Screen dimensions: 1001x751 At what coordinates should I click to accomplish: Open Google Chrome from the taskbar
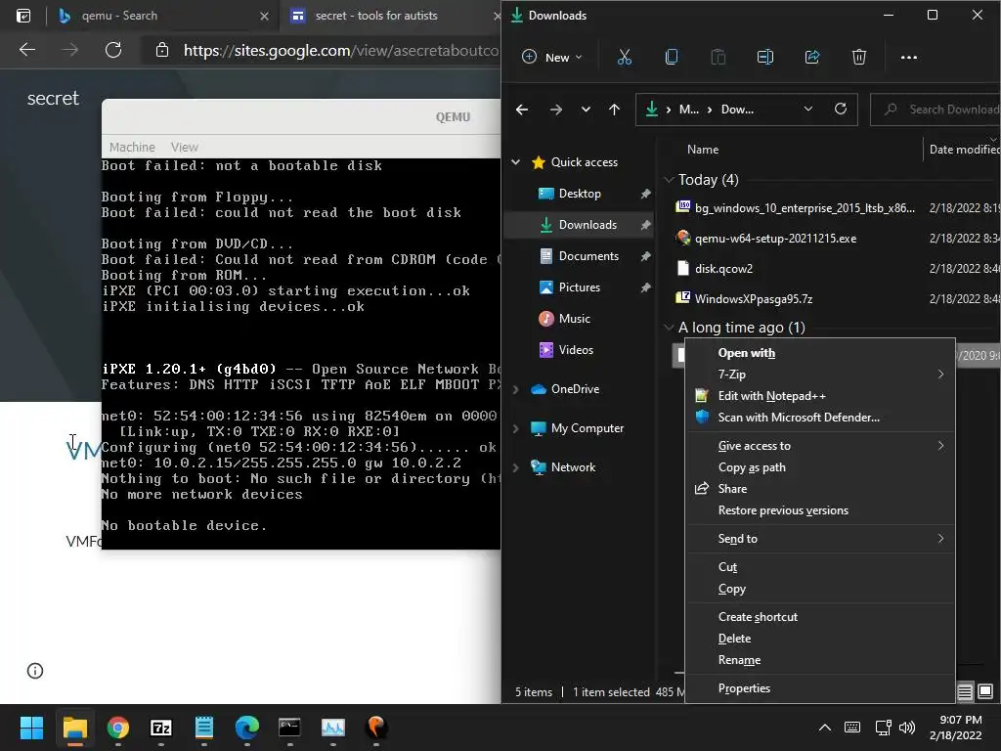tap(118, 728)
